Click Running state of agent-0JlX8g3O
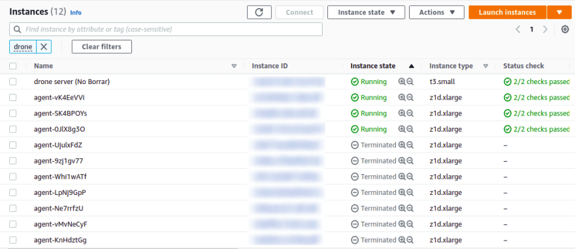This screenshot has height=249, width=575. 369,129
